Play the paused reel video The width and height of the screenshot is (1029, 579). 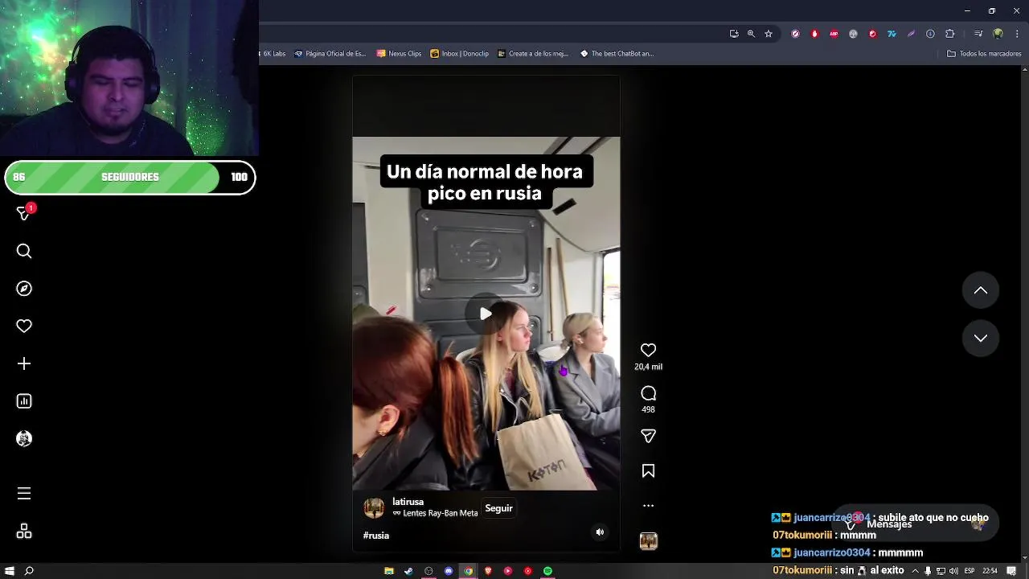click(x=486, y=314)
